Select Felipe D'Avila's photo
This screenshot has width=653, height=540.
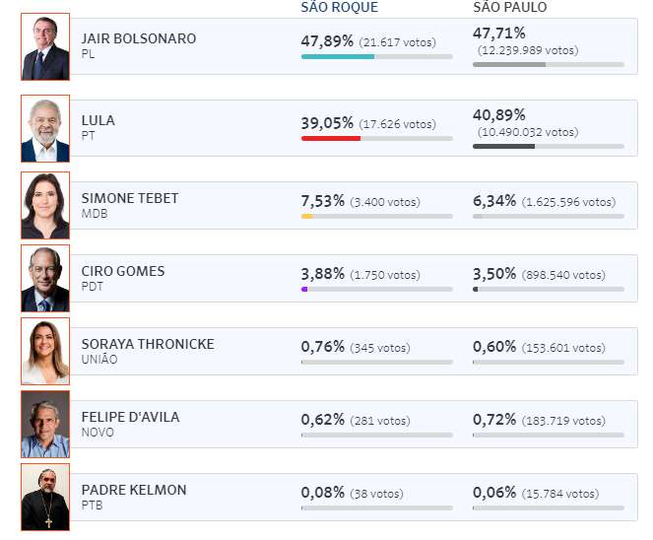(45, 424)
